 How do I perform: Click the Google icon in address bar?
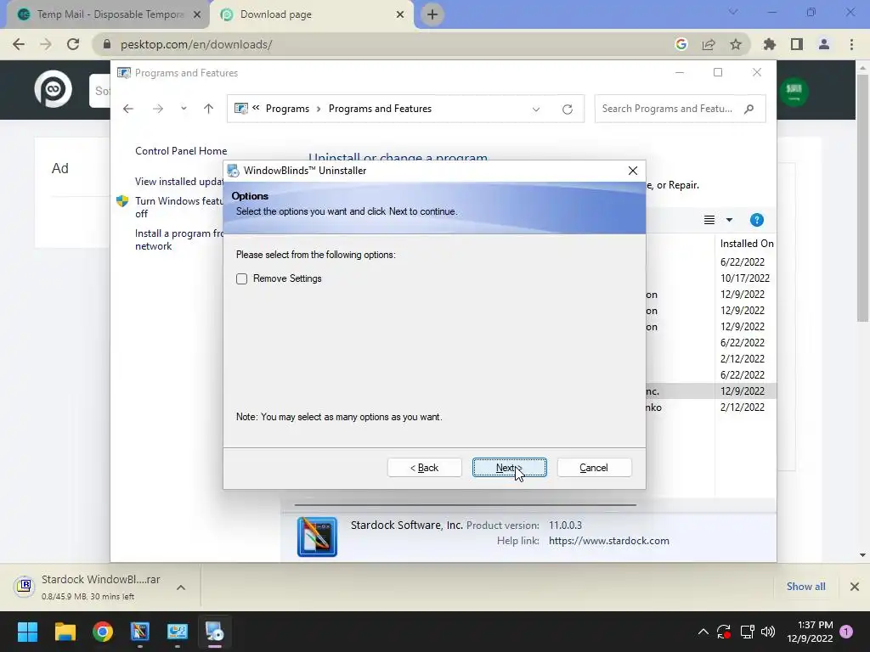(681, 44)
